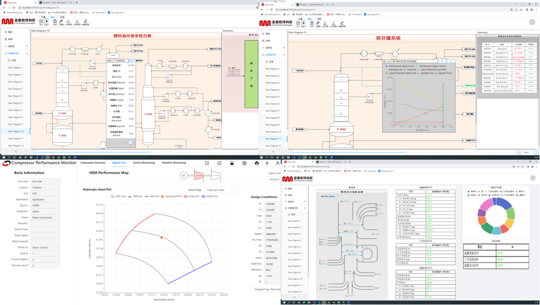The height and width of the screenshot is (305, 540).
Task: Open New Diagram 3 in Diagram 11 sidebar
Action: [273, 83]
